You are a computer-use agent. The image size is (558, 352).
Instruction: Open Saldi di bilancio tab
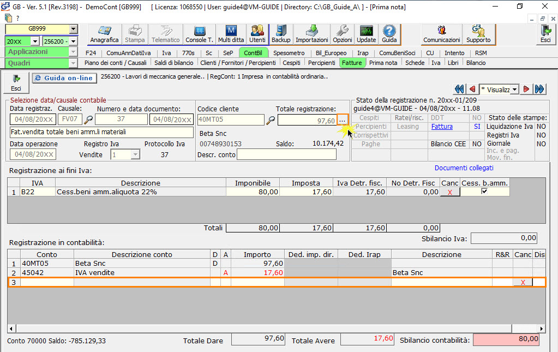tap(173, 63)
